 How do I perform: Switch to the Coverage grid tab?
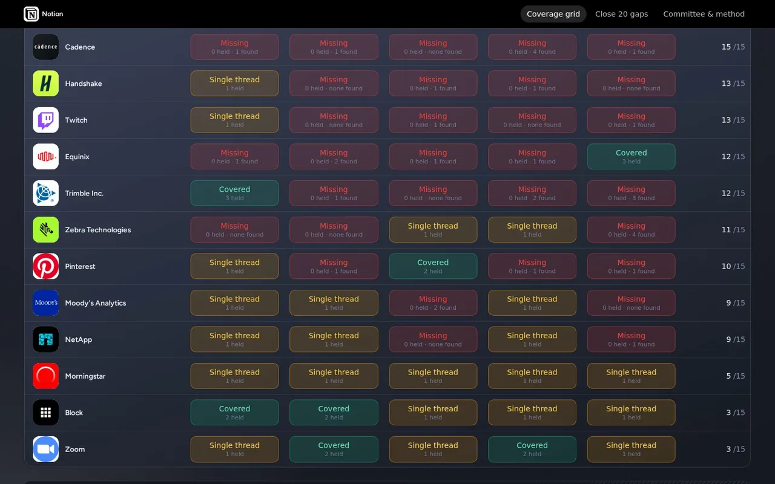pos(553,14)
